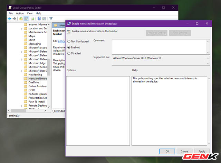Click the Comment box scroll-down arrow

coord(208,52)
